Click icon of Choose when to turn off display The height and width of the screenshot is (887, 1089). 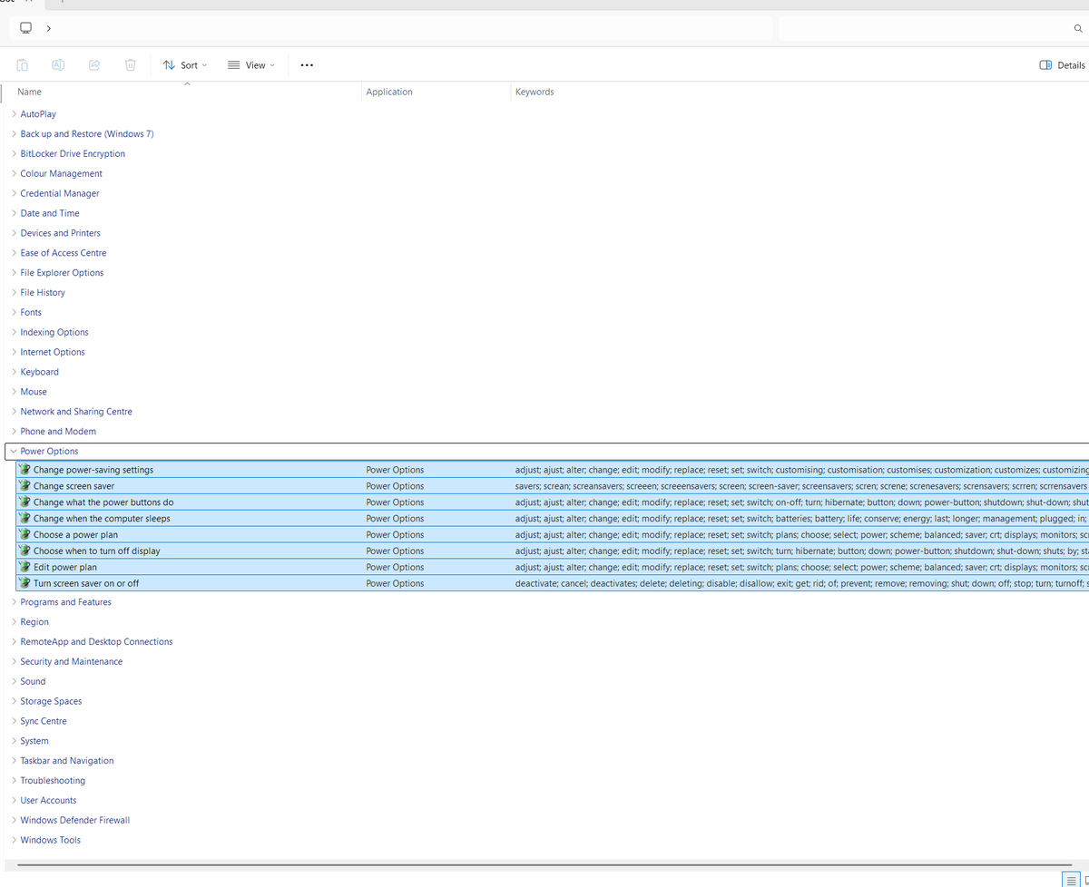click(x=25, y=551)
